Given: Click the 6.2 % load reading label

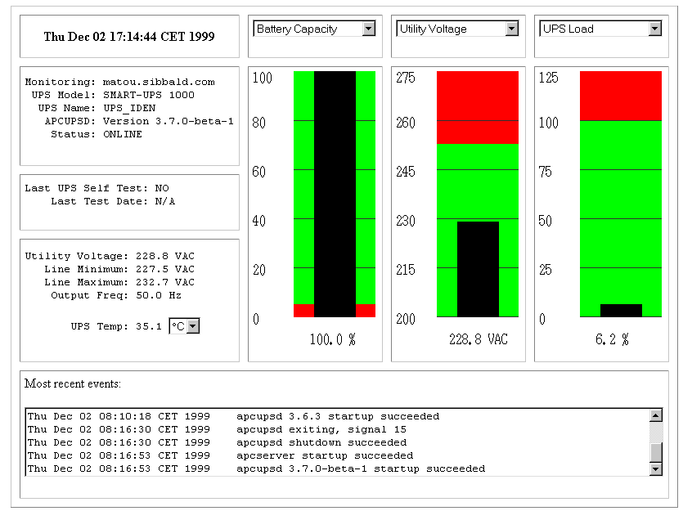Looking at the screenshot, I should 612,339.
